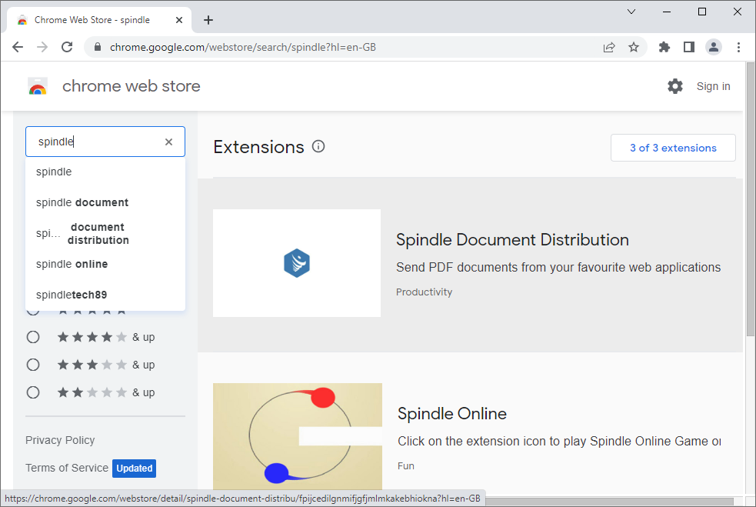Open the browser side panel
Image resolution: width=756 pixels, height=507 pixels.
click(x=689, y=47)
